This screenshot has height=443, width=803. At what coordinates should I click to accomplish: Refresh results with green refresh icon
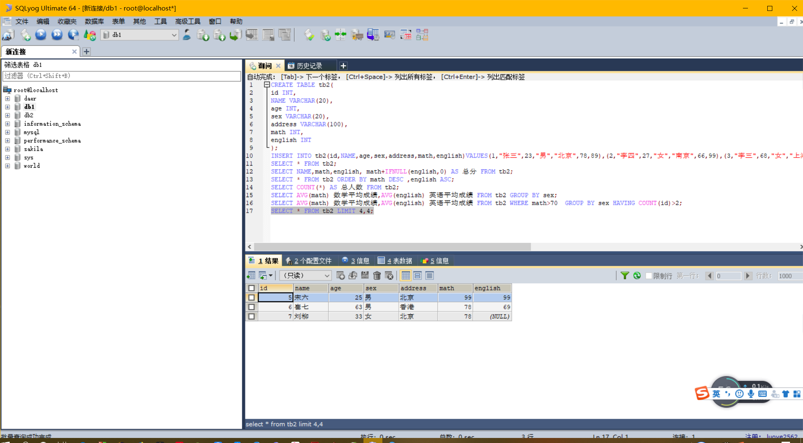click(637, 276)
